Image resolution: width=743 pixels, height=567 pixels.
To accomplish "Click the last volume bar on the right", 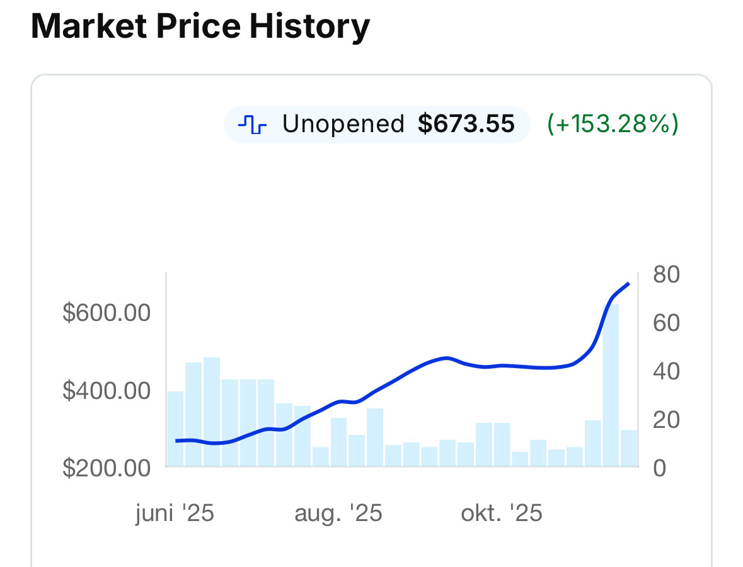I will (x=629, y=448).
